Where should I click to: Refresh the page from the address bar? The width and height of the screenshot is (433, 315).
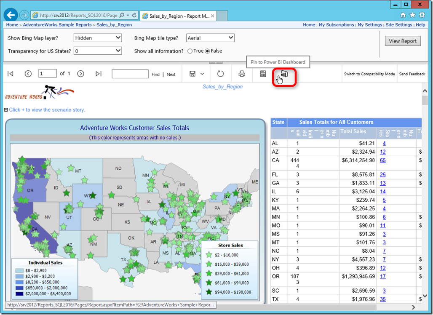pos(134,15)
